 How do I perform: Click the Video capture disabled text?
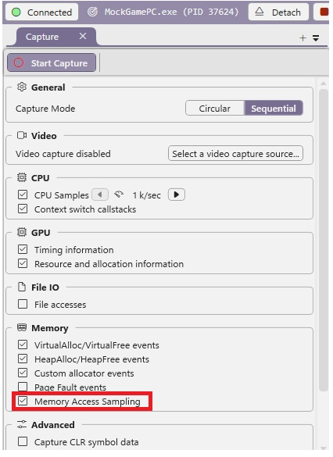[63, 154]
